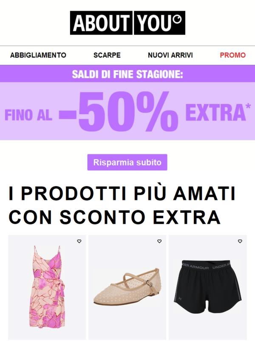Click the YOU block of the logo
This screenshot has height=341, width=255.
[160, 23]
